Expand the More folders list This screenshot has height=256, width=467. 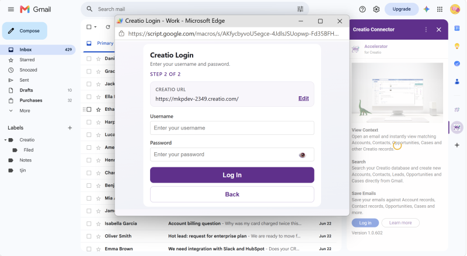point(25,111)
